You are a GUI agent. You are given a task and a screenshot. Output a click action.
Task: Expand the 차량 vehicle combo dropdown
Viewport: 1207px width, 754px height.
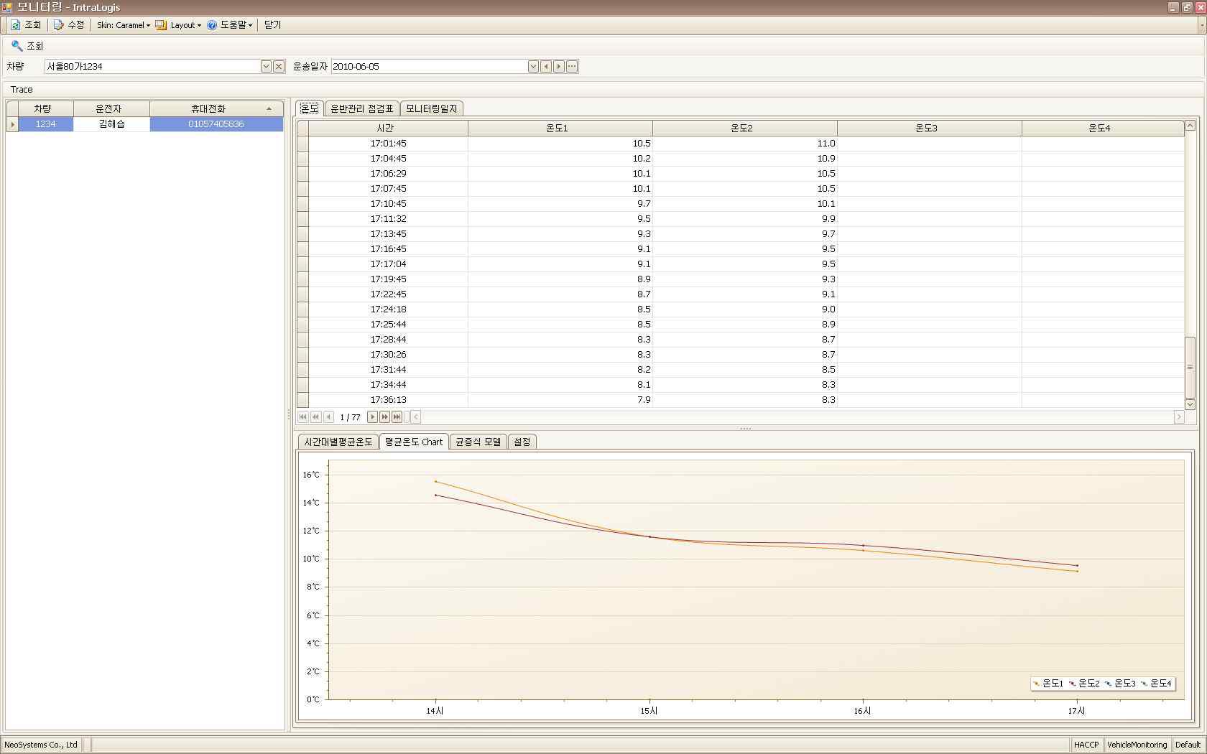[x=266, y=66]
